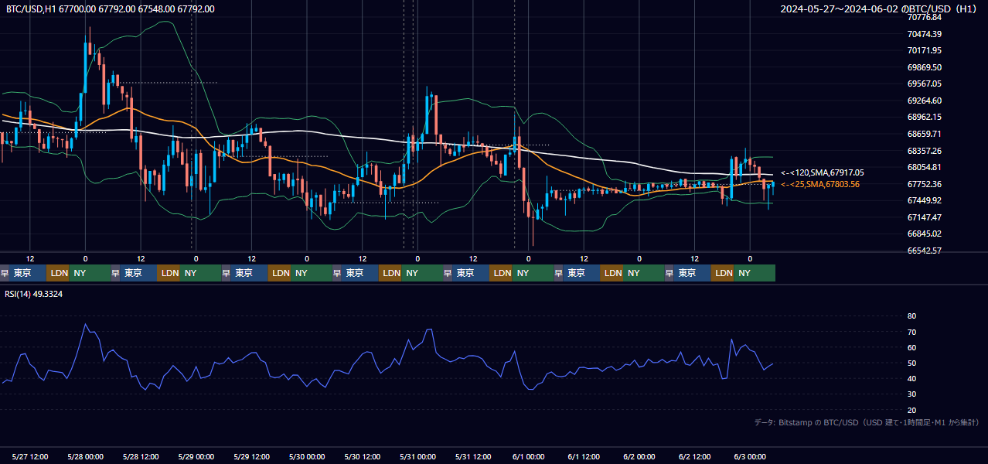
Task: Click price axis value 68054.81
Action: tap(924, 167)
